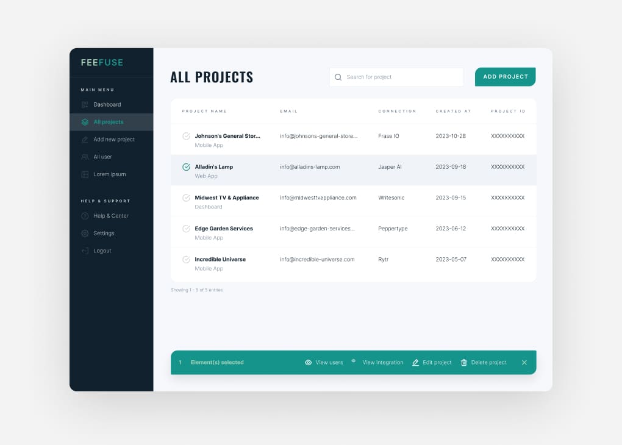Go to Add new project
Screen dimensions: 622x445
coord(112,140)
